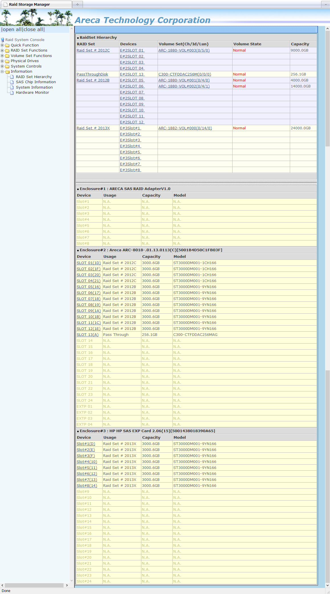The width and height of the screenshot is (330, 594).
Task: Click the Raid System Console computer icon
Action: coord(3,40)
